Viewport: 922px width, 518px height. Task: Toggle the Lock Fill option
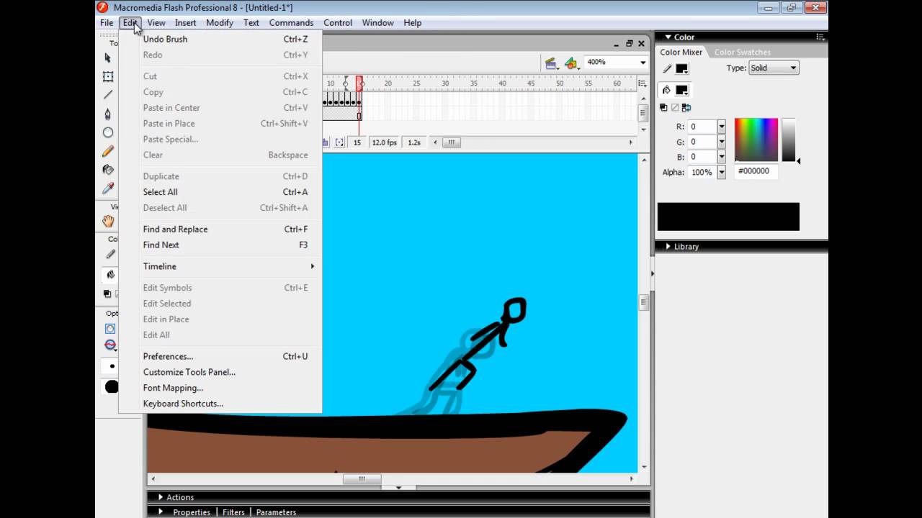tap(110, 345)
